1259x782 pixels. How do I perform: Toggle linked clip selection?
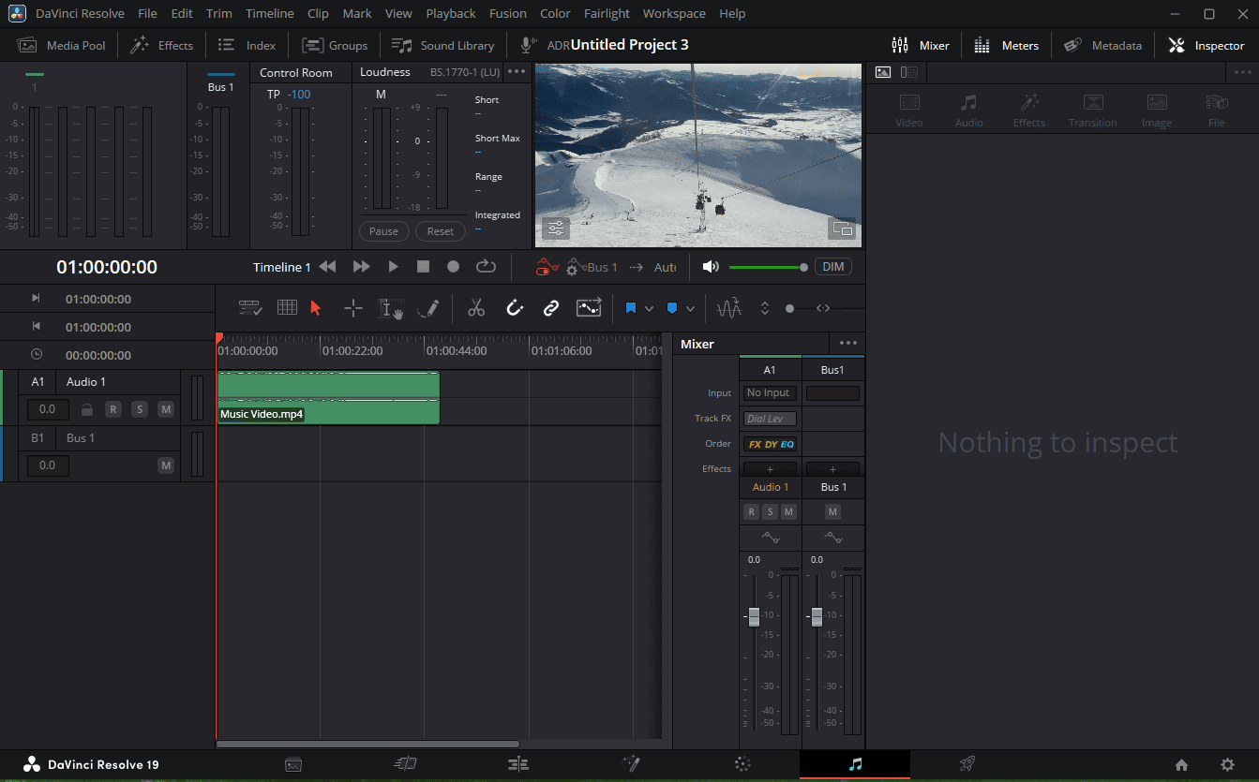click(550, 307)
